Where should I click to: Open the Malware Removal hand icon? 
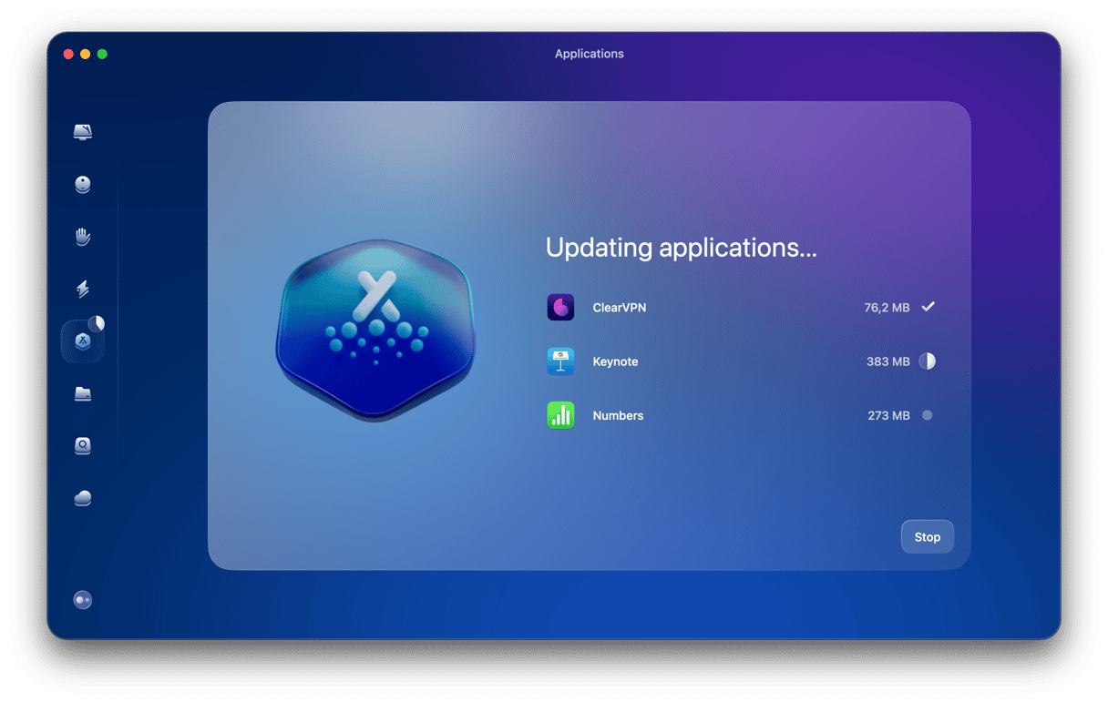tap(83, 236)
